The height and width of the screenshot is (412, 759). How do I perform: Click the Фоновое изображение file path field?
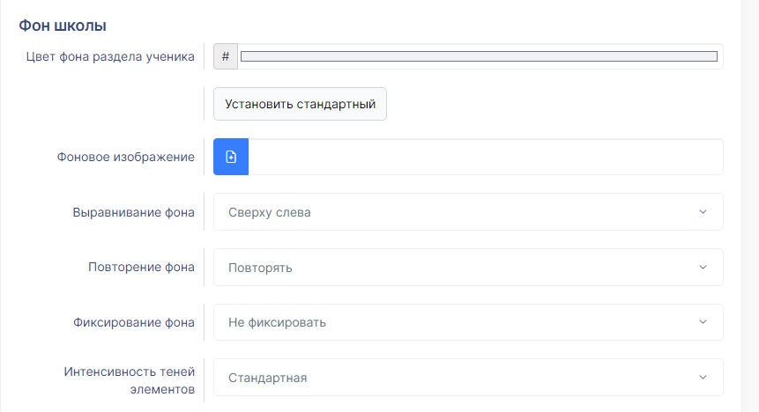click(x=486, y=157)
